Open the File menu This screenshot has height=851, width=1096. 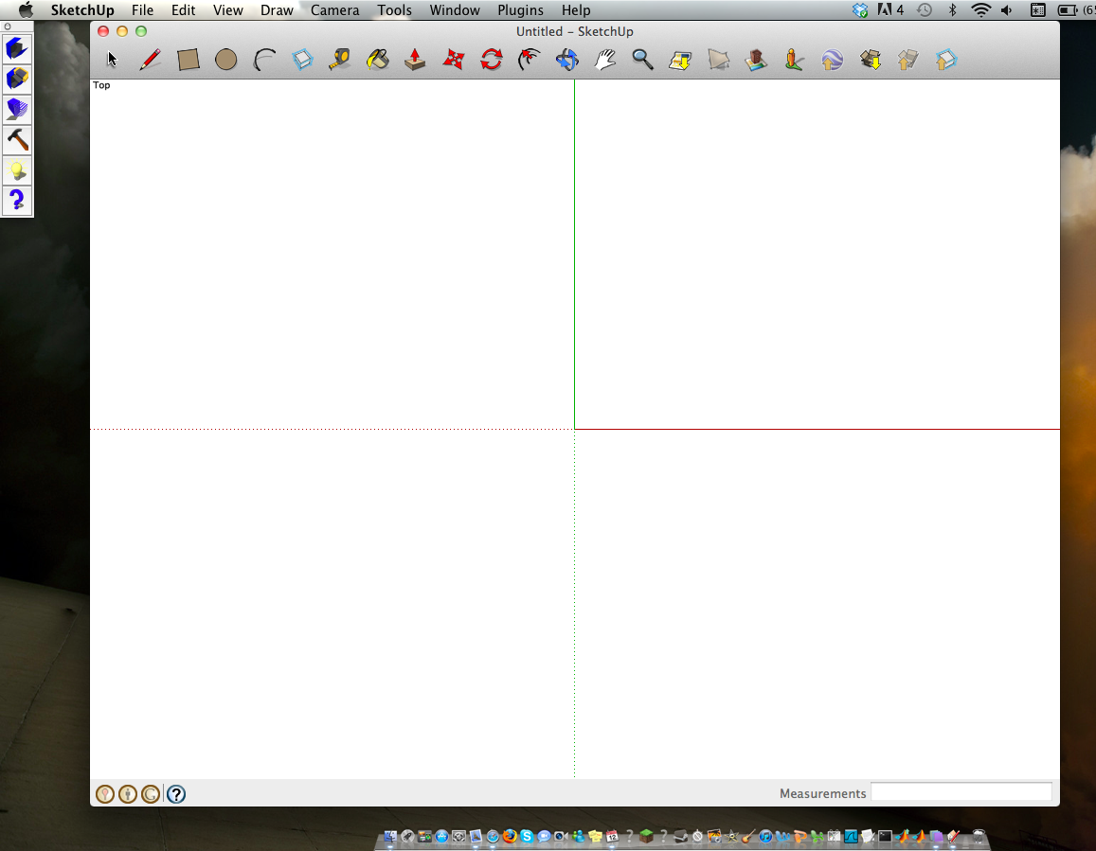click(143, 10)
